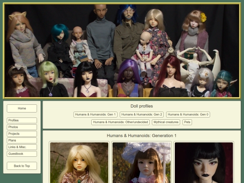The height and width of the screenshot is (183, 244).
Task: Jump to Humans & Humanoids: Gen 0
Action: click(188, 114)
